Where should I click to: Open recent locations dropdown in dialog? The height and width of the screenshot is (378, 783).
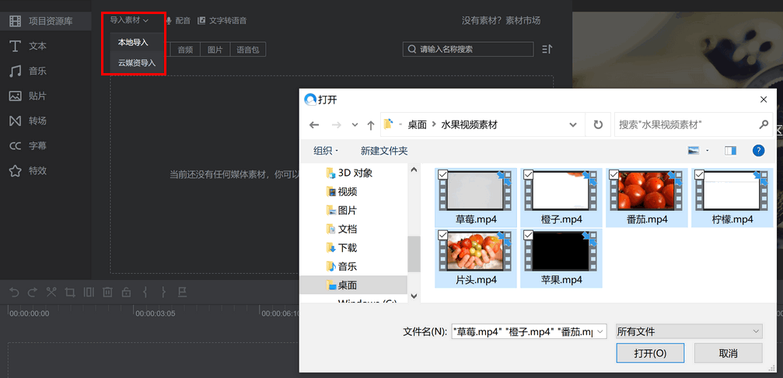point(355,125)
